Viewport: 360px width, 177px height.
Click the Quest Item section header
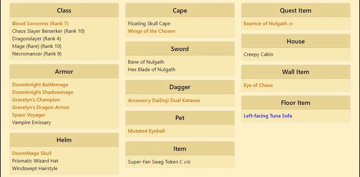(x=296, y=10)
